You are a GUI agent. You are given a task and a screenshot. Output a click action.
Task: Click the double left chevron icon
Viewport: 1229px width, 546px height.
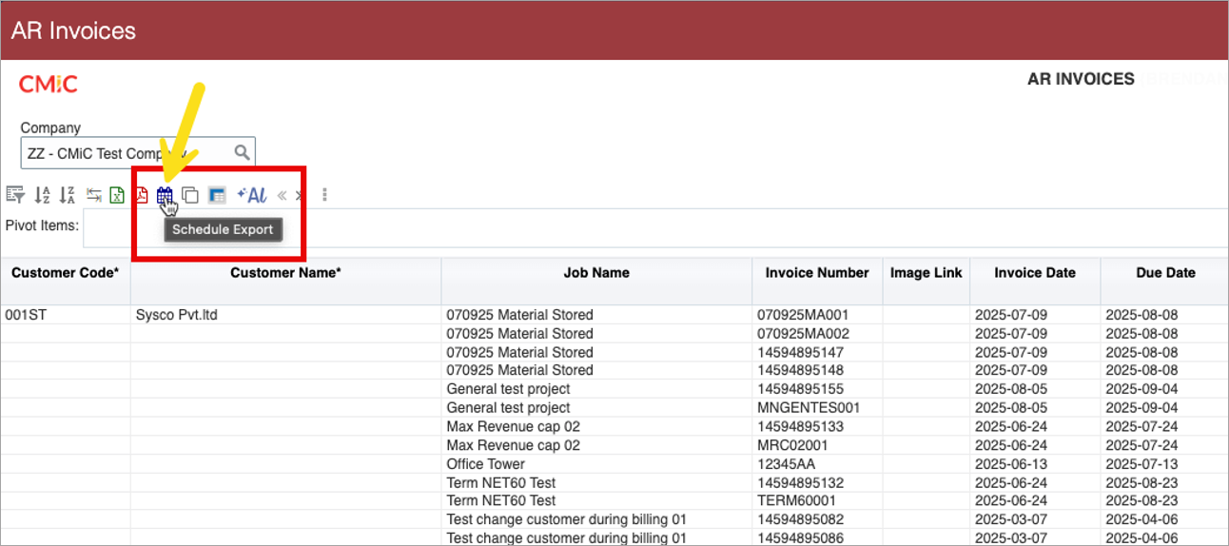tap(282, 196)
